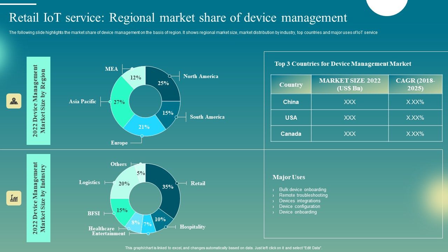Click the XXX market size in China row

click(x=350, y=102)
